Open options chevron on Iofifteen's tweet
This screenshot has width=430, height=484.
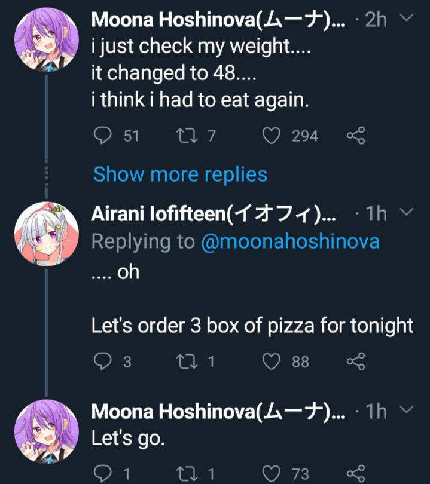click(406, 213)
